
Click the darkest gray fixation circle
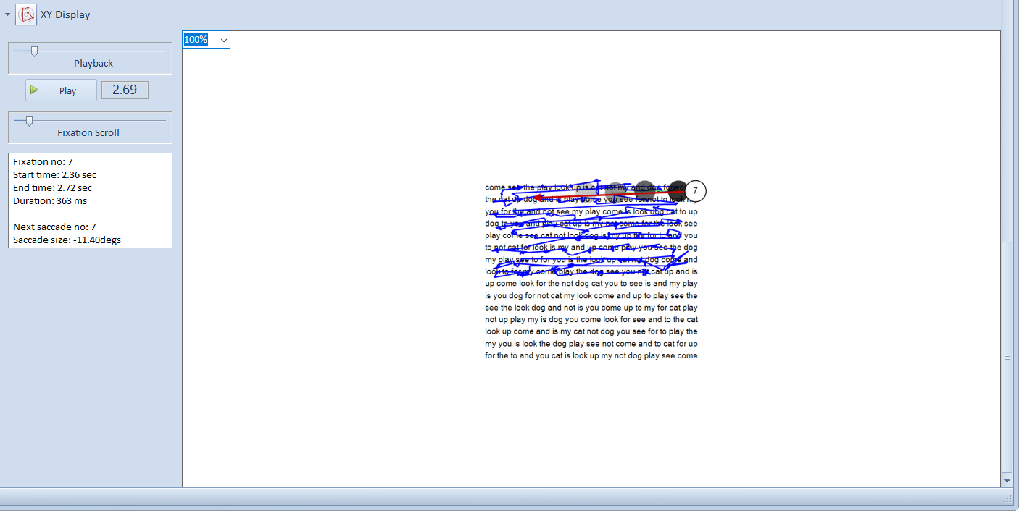678,190
